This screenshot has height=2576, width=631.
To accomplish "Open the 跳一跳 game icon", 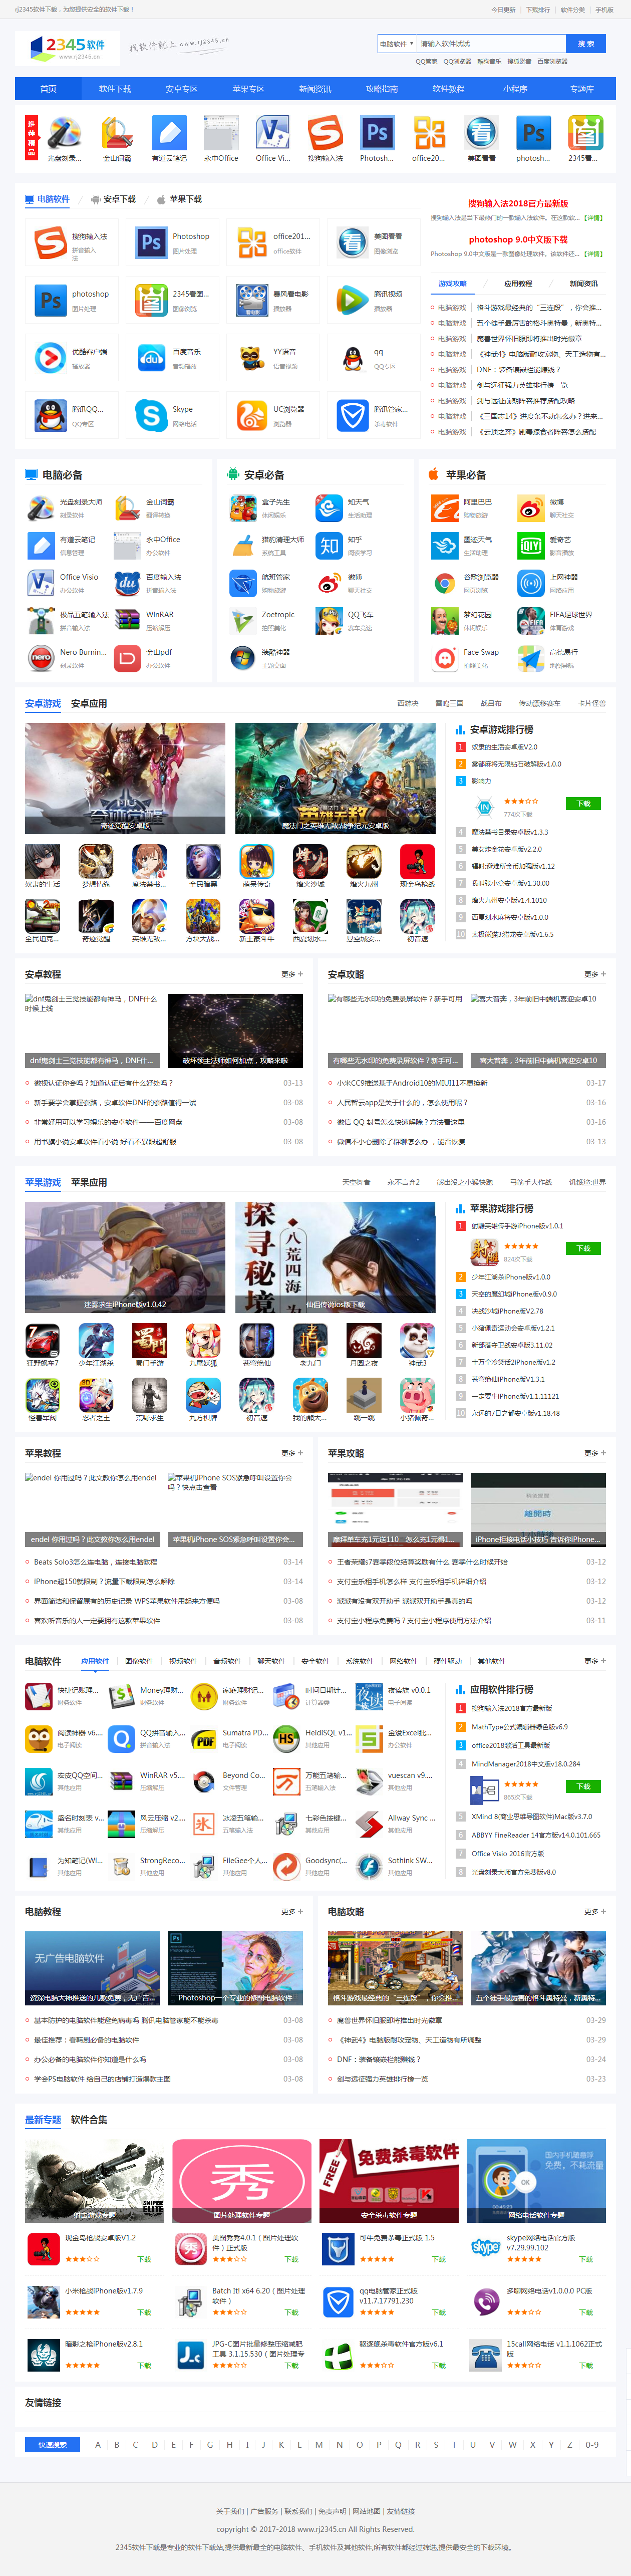I will 363,1394.
